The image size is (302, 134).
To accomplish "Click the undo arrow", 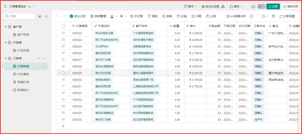I will tap(57, 16).
